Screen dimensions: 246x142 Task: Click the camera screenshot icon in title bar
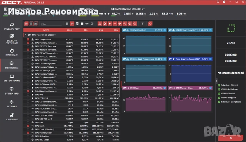coord(224,2)
